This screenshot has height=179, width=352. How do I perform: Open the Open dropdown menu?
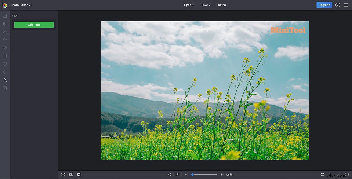(x=189, y=5)
